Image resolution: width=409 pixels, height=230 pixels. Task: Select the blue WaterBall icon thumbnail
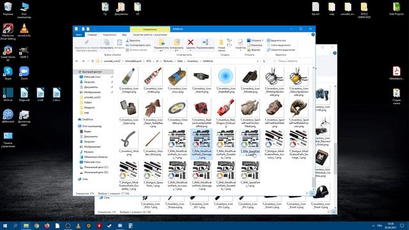[x=226, y=76]
